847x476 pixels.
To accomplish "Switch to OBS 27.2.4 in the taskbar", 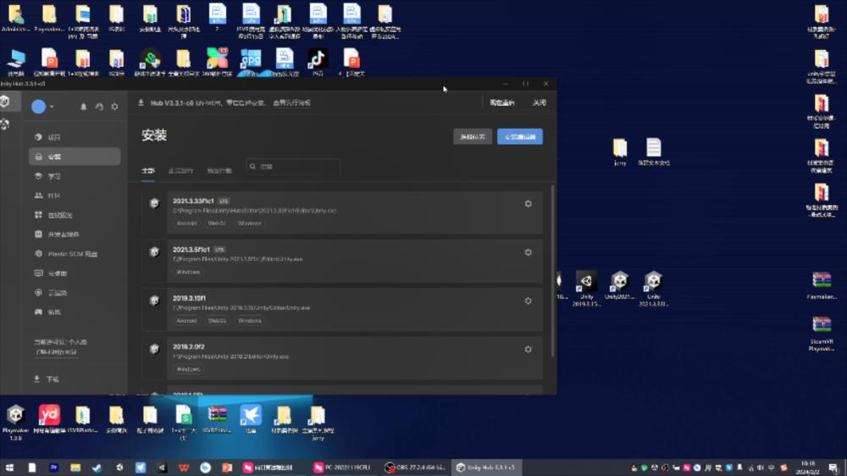I will click(x=417, y=468).
